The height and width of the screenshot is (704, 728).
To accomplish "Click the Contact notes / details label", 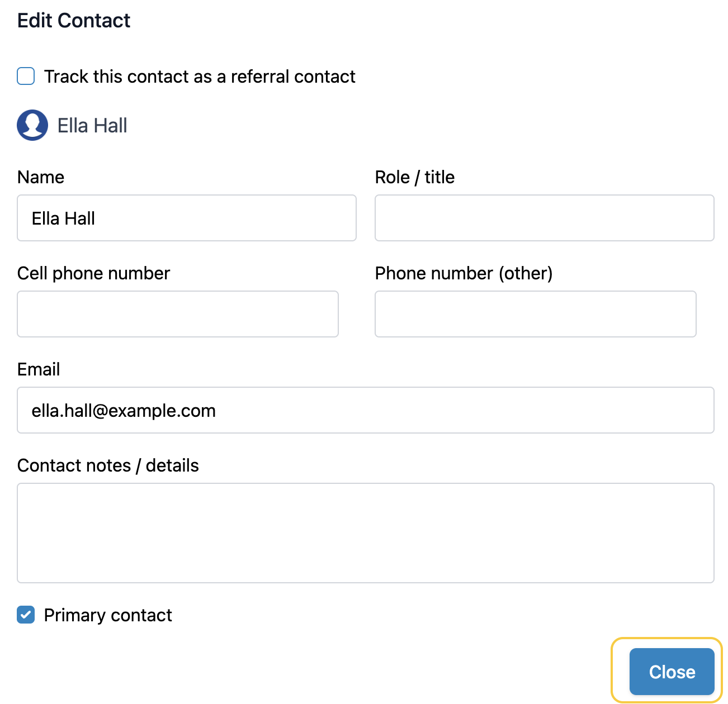I will pos(108,465).
